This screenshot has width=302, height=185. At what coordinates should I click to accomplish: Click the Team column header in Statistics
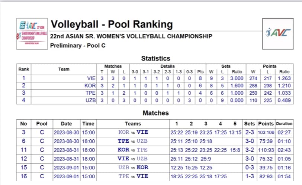click(64, 69)
